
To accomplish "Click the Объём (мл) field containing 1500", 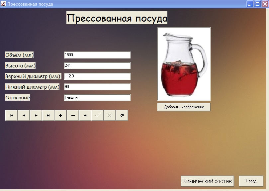I will tap(97, 55).
